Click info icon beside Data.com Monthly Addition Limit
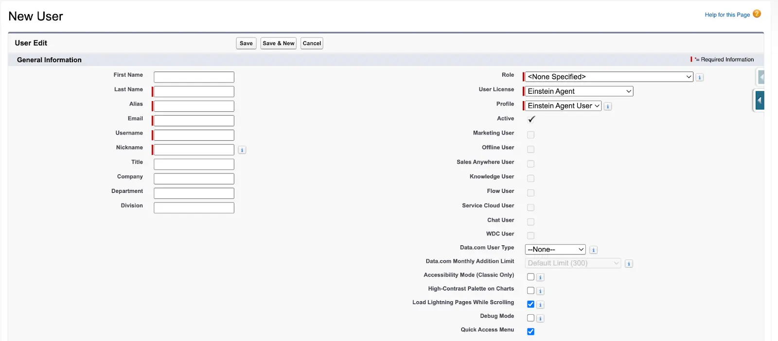 point(629,264)
